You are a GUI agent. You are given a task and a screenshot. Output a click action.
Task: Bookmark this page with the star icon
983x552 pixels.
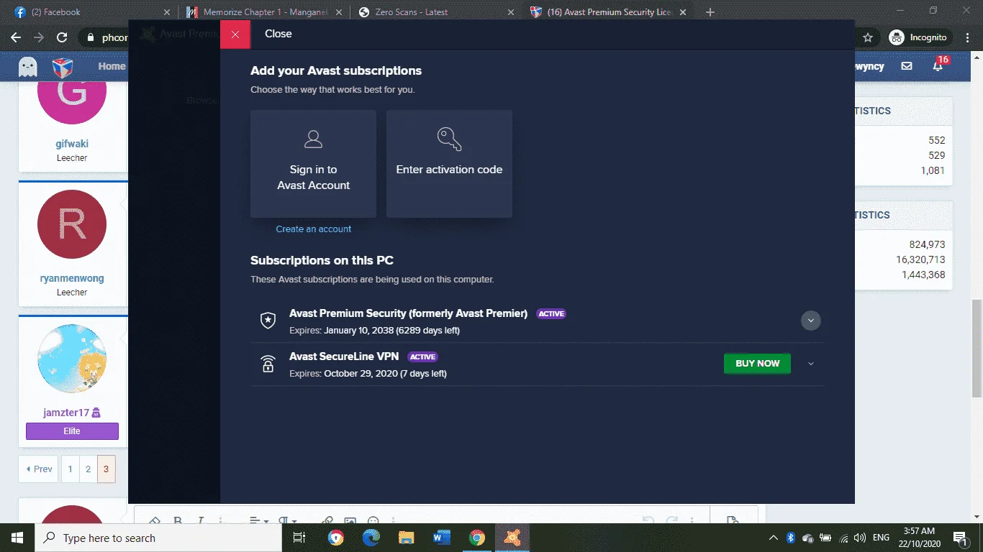pos(868,37)
